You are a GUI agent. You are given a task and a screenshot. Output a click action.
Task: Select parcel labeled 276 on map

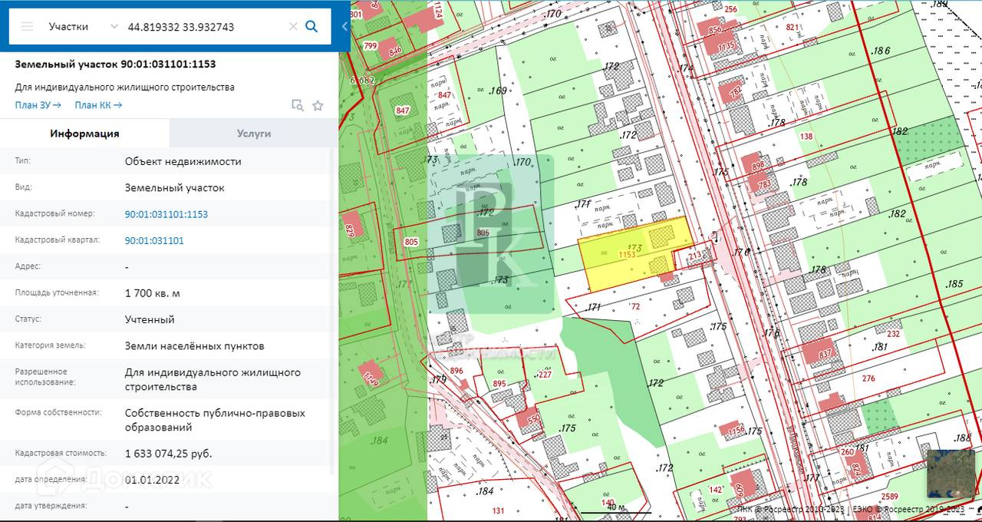[868, 378]
